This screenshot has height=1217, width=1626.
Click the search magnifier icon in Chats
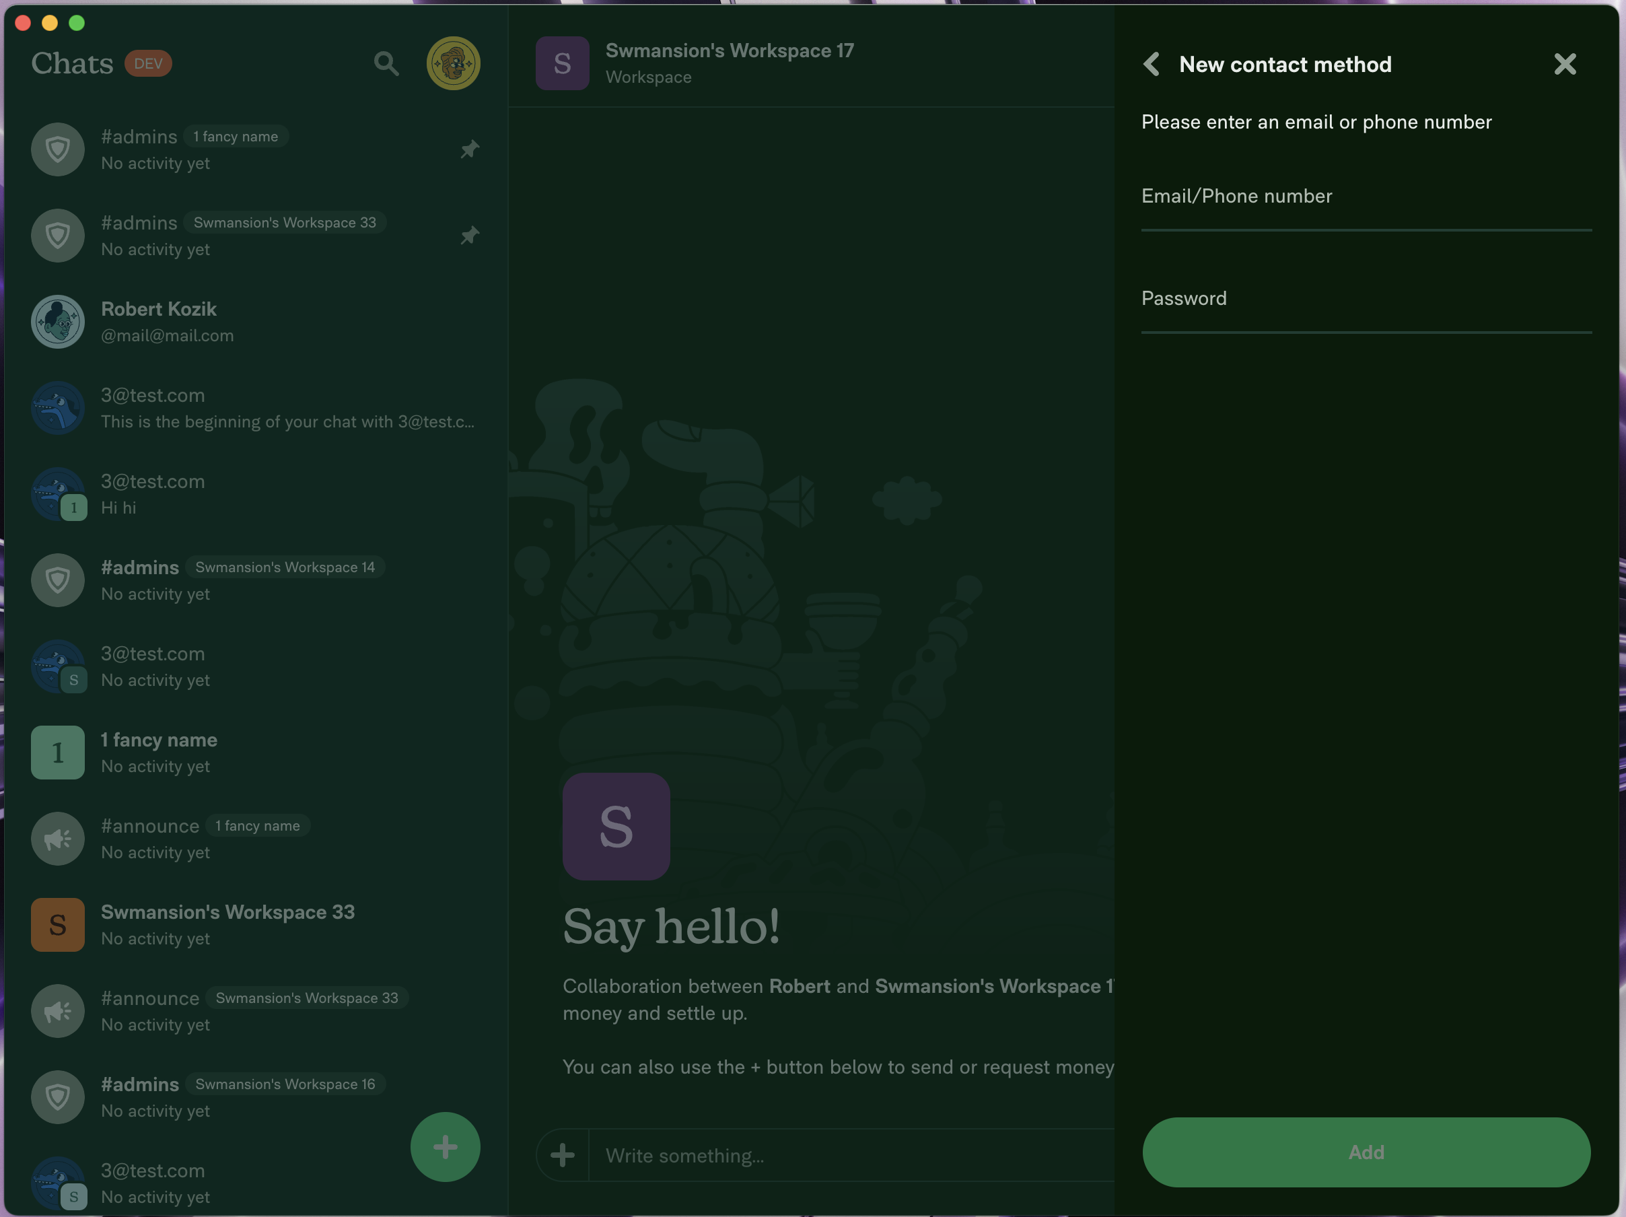[386, 63]
